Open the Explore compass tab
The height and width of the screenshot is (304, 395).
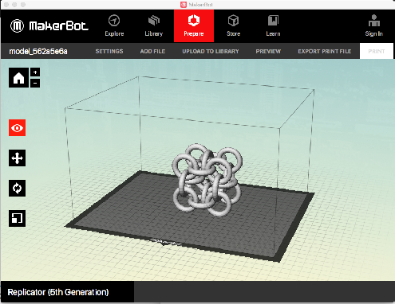(114, 25)
